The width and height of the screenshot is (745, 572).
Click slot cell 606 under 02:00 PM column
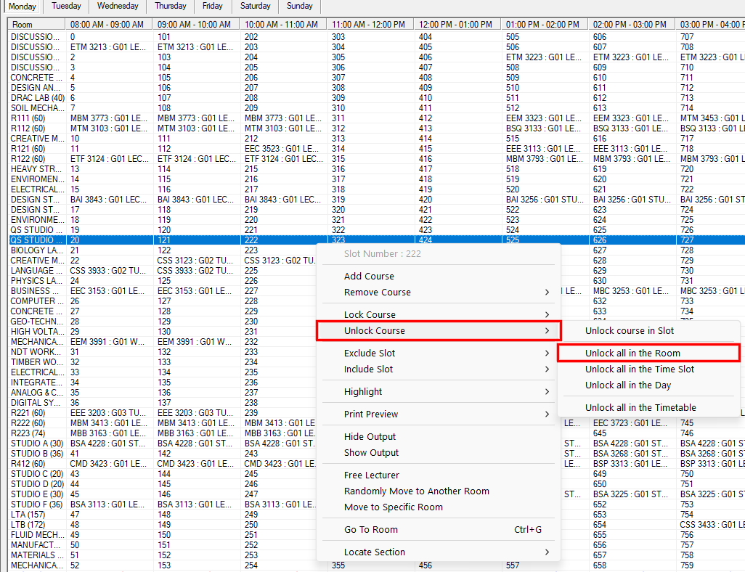[632, 37]
